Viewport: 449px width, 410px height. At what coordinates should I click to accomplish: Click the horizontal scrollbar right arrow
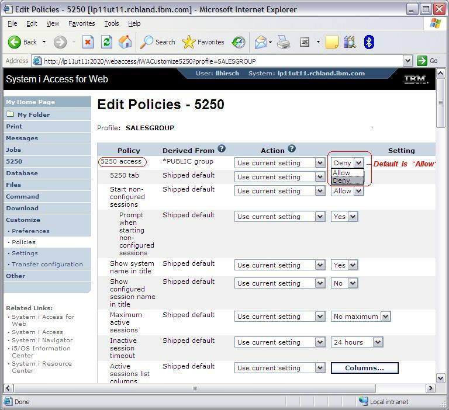(430, 388)
